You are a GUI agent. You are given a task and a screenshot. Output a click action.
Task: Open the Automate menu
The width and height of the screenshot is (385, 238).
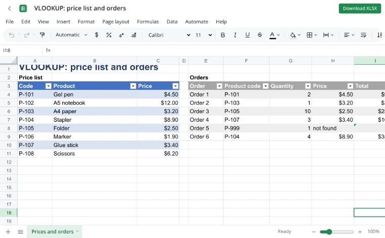[x=197, y=22]
